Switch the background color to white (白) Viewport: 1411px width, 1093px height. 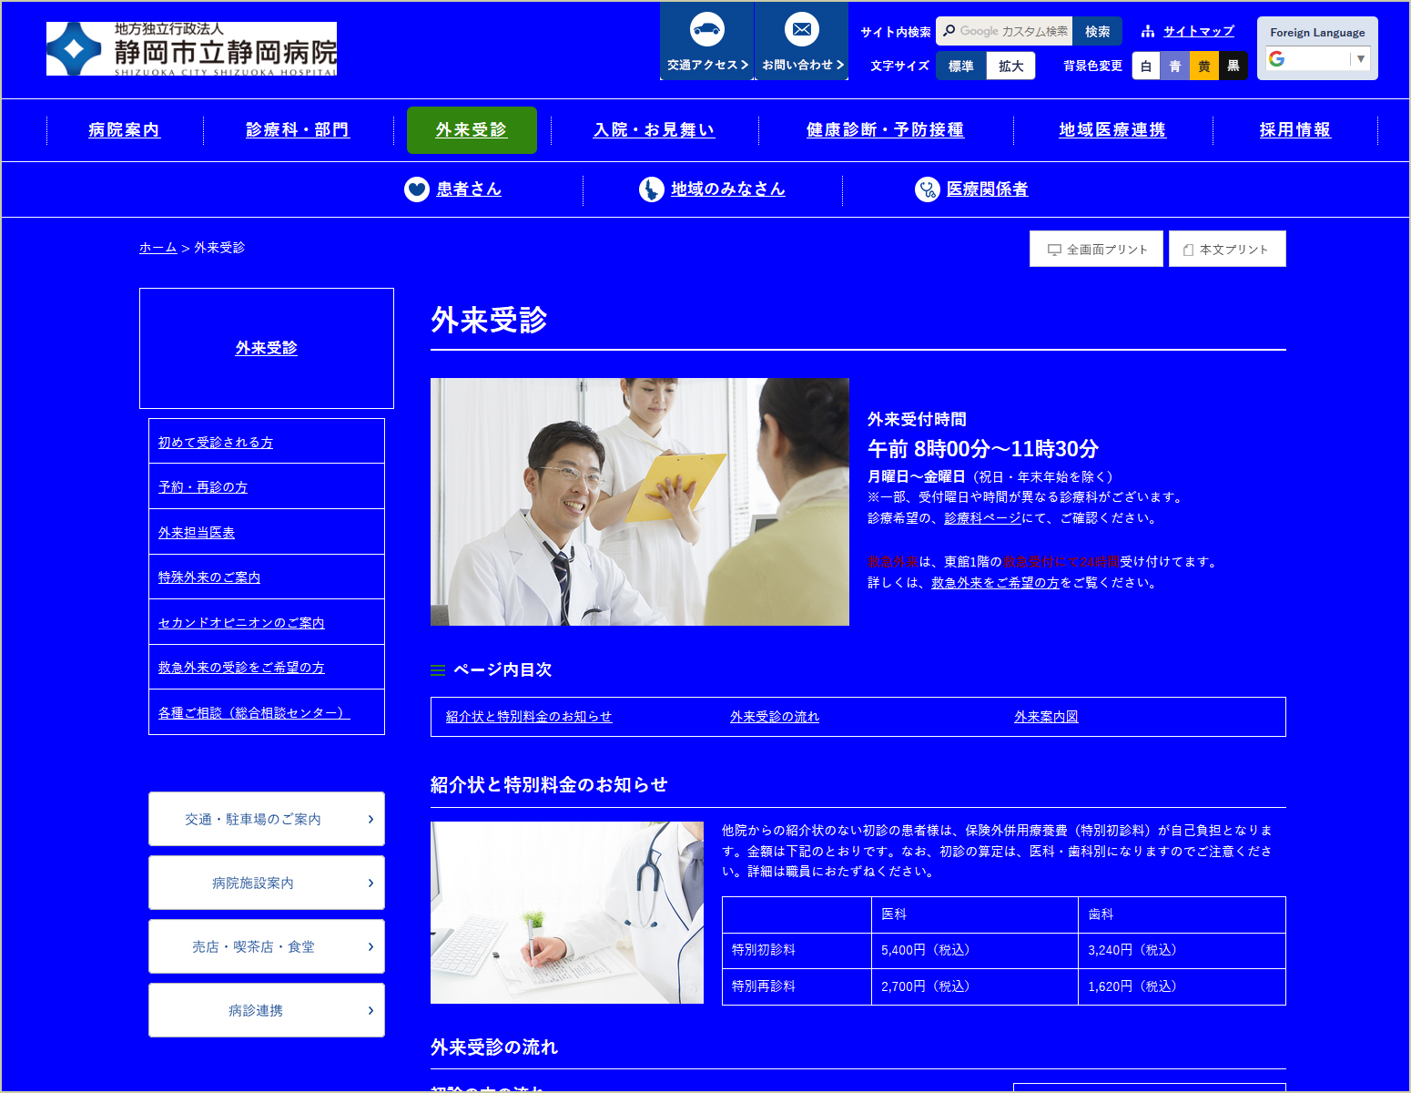click(x=1146, y=66)
